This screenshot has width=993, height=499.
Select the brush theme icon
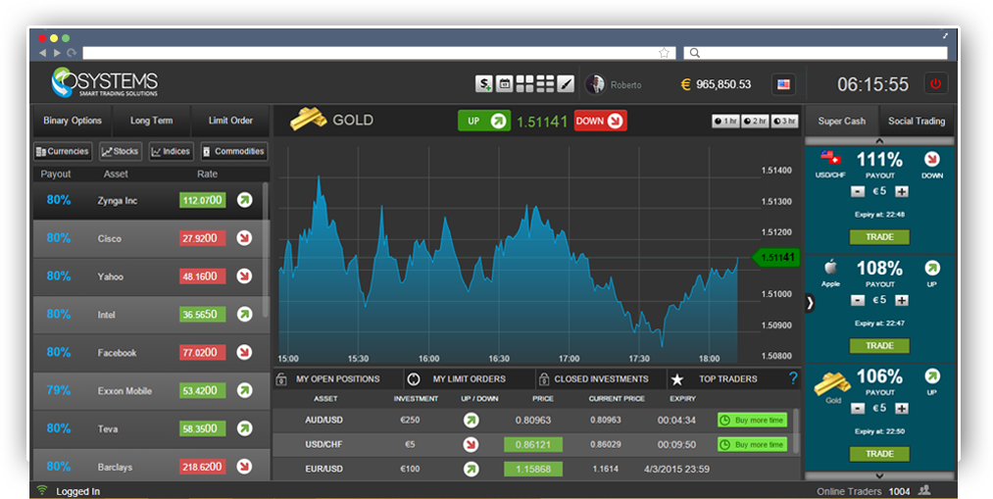[566, 83]
